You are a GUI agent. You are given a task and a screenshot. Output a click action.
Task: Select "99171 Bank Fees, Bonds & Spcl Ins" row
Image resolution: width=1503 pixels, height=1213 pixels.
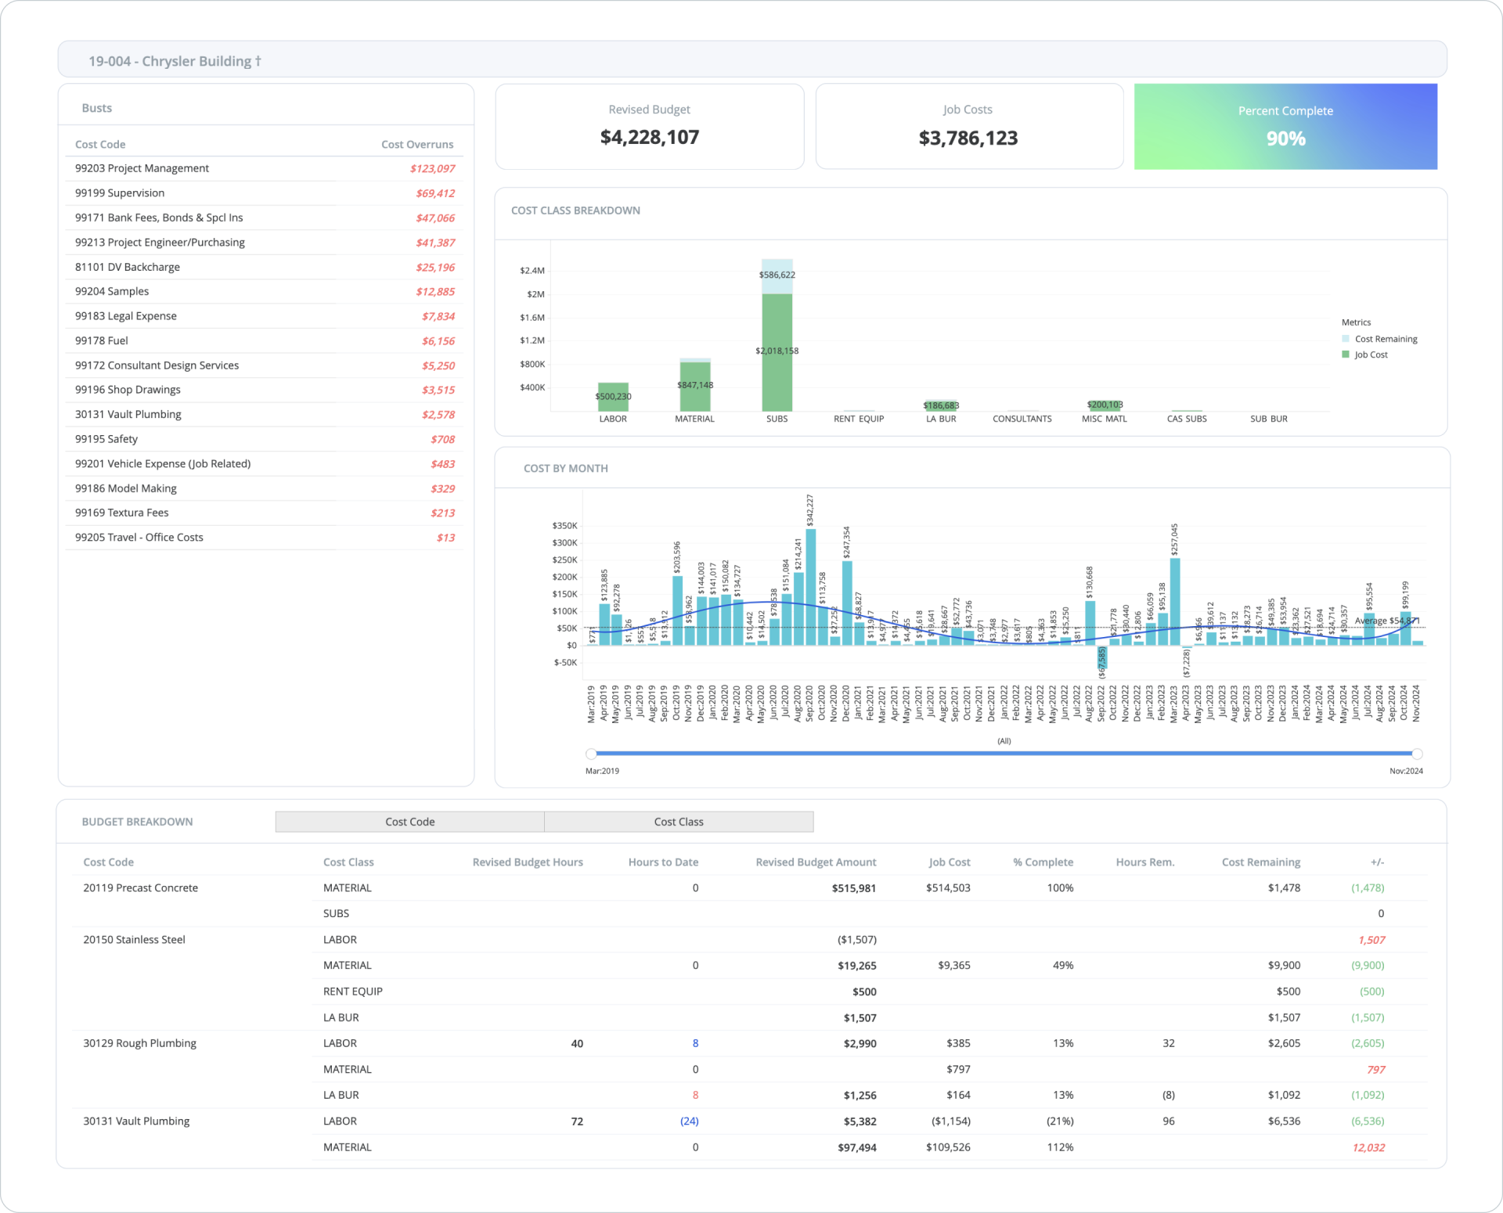click(x=265, y=218)
